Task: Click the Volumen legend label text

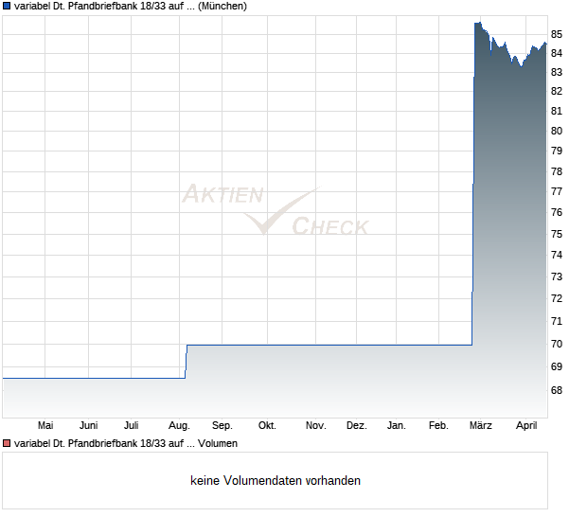Action: (126, 443)
